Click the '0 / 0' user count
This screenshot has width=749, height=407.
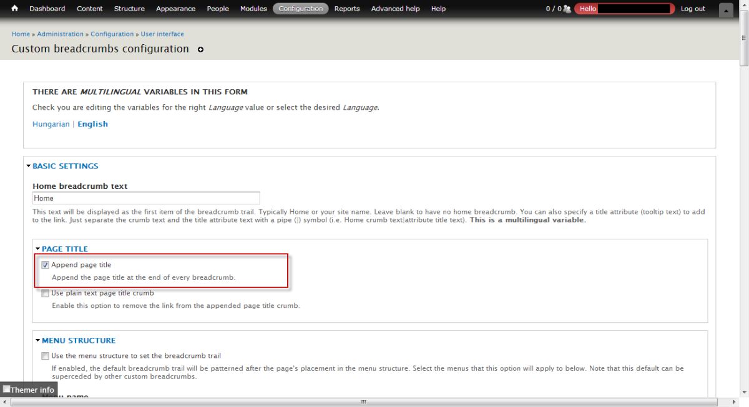(554, 9)
